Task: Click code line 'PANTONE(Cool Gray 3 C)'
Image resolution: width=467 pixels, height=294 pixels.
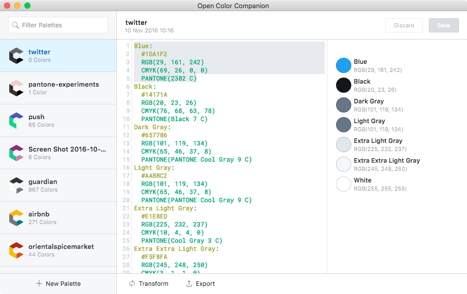Action: click(182, 240)
